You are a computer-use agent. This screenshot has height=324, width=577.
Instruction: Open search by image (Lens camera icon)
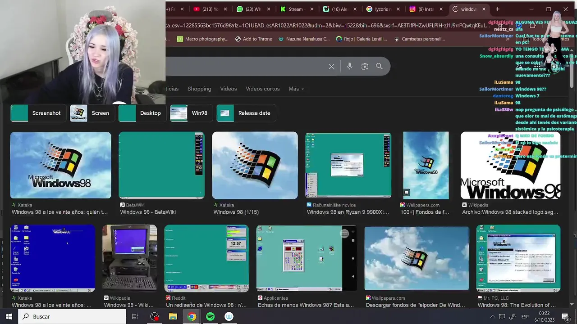pos(365,67)
